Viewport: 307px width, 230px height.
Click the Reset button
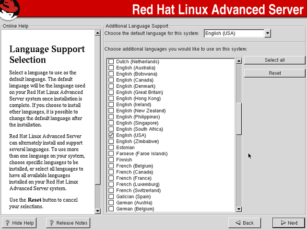coord(274,73)
